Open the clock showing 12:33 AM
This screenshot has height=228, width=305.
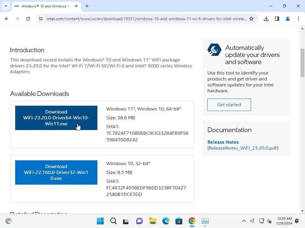tap(284, 221)
